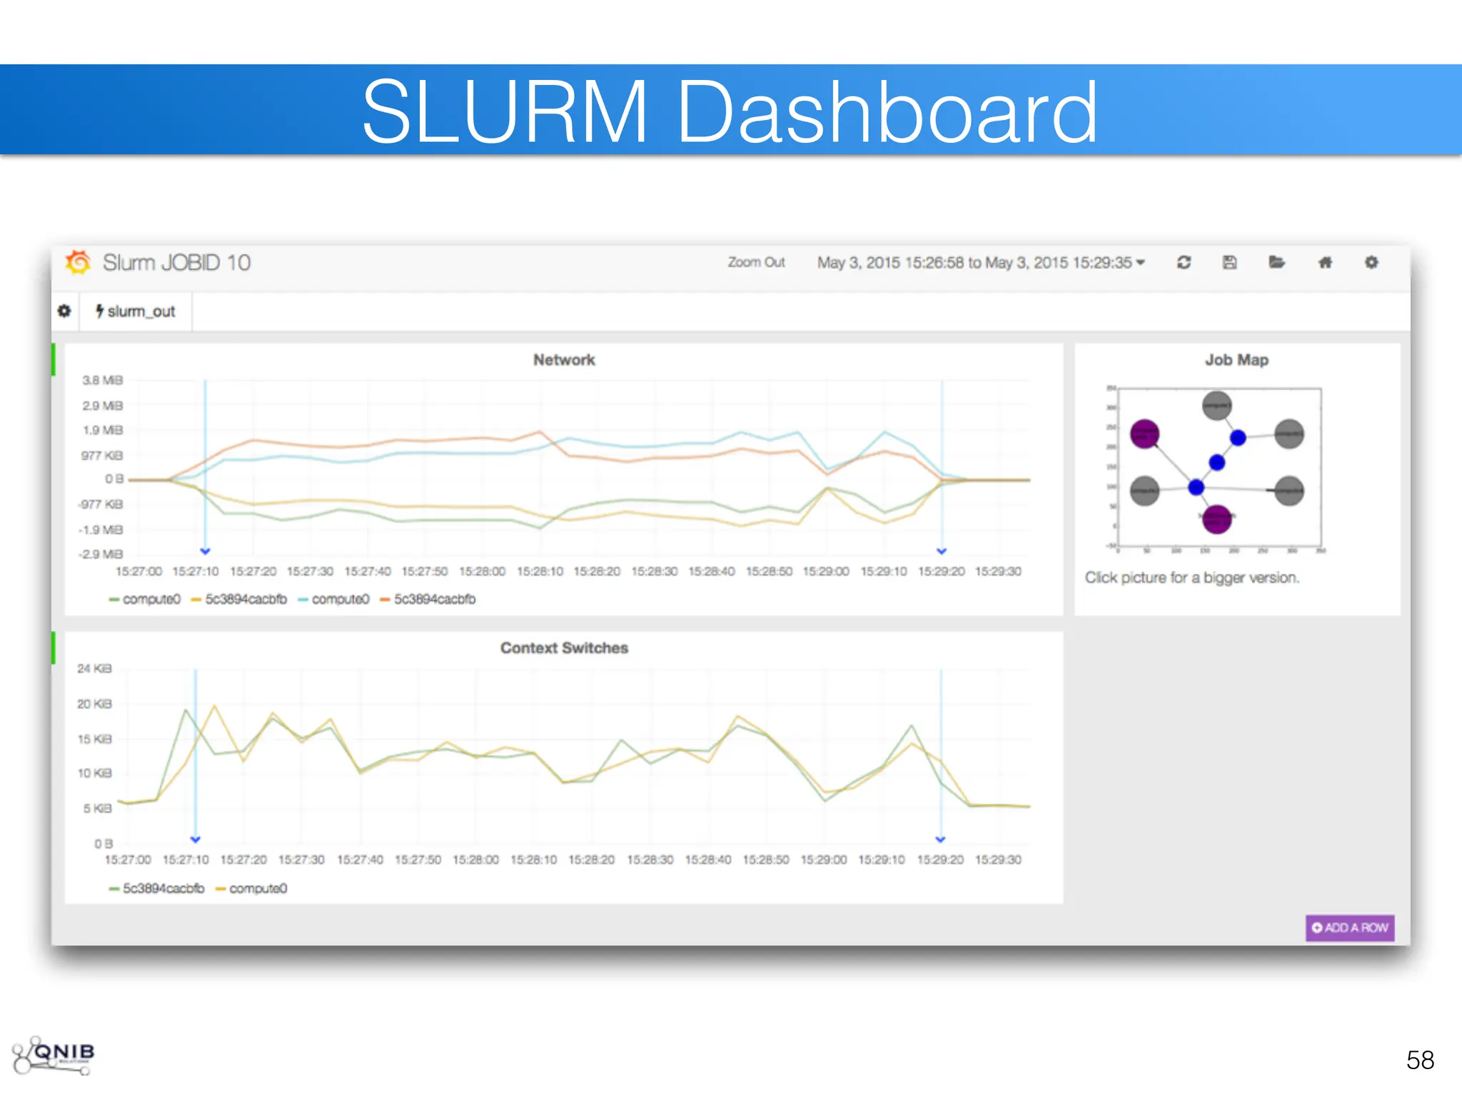This screenshot has width=1462, height=1097.
Task: Open Job Map panel title menu
Action: point(1236,360)
